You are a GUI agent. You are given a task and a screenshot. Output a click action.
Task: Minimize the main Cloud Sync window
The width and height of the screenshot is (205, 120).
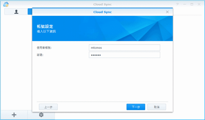(185, 4)
